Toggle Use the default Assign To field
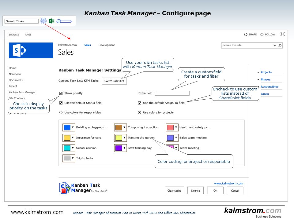Viewport: 294px width, 220px height. tap(140, 103)
